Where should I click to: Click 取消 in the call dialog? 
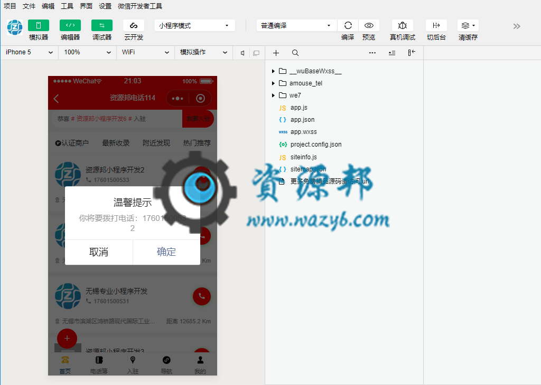[99, 252]
